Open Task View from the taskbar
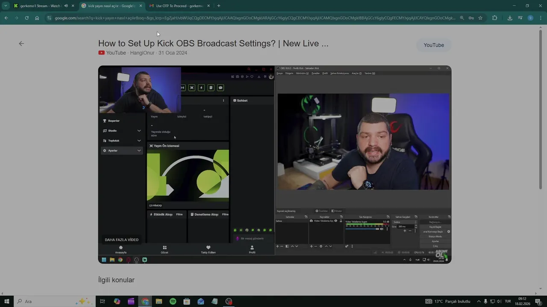This screenshot has width=547, height=307. pyautogui.click(x=103, y=301)
